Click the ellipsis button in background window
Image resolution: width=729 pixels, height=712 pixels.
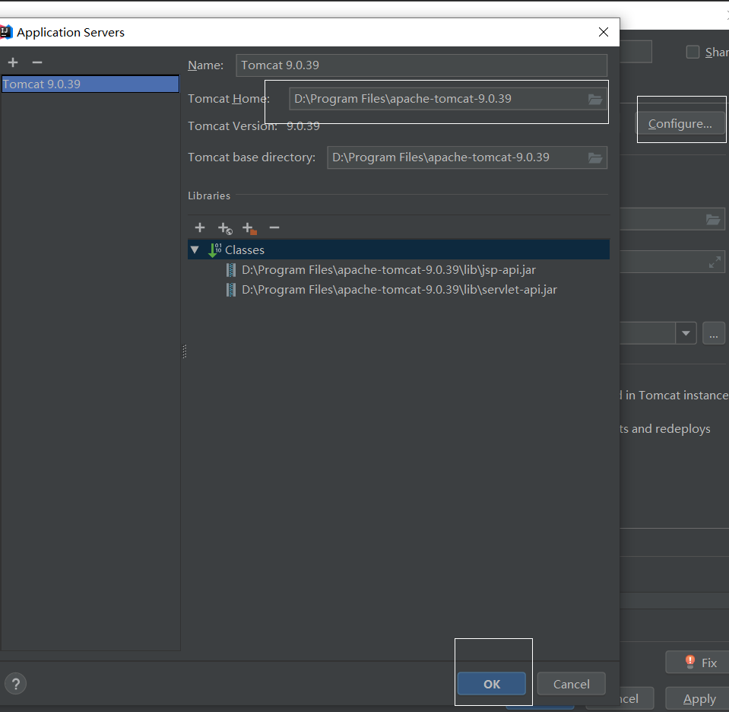(714, 333)
